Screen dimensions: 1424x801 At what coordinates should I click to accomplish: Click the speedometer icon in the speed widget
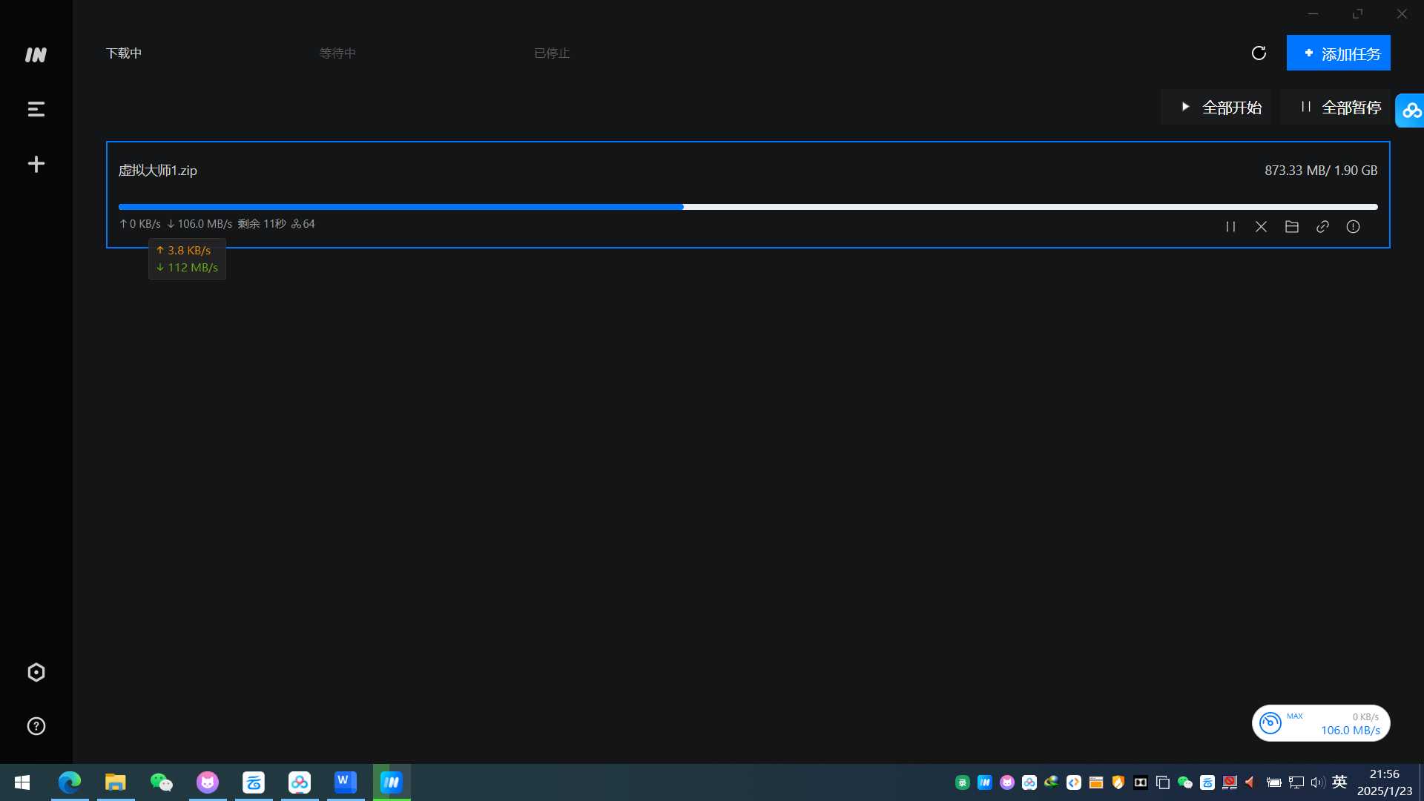tap(1270, 723)
